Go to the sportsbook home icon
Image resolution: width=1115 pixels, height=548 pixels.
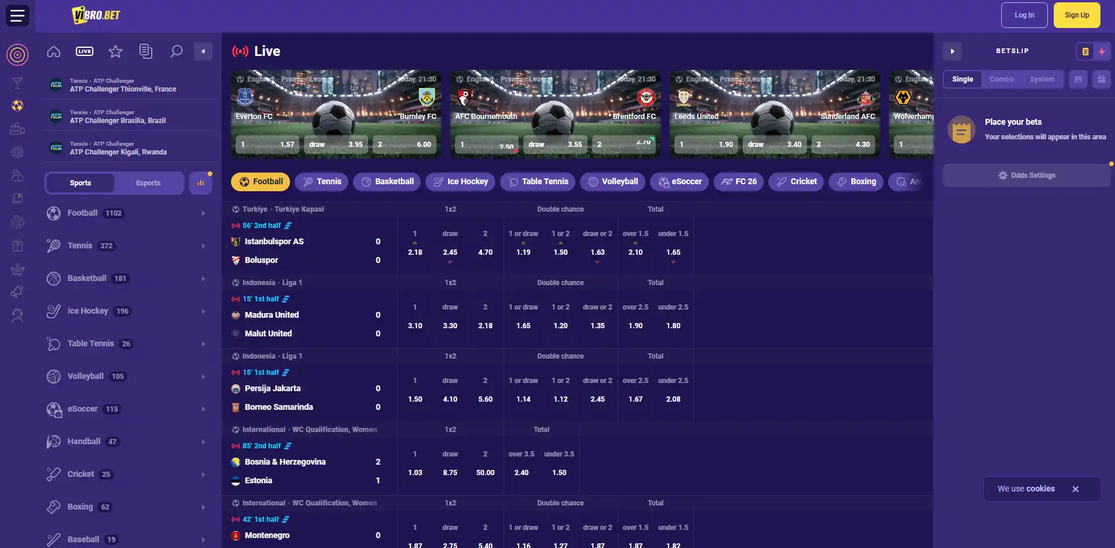(54, 51)
